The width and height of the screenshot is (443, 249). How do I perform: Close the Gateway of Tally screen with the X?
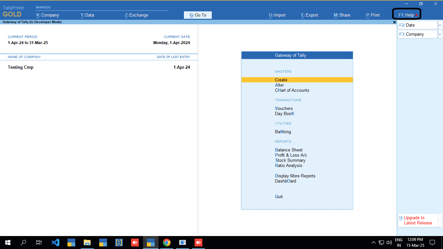point(394,22)
